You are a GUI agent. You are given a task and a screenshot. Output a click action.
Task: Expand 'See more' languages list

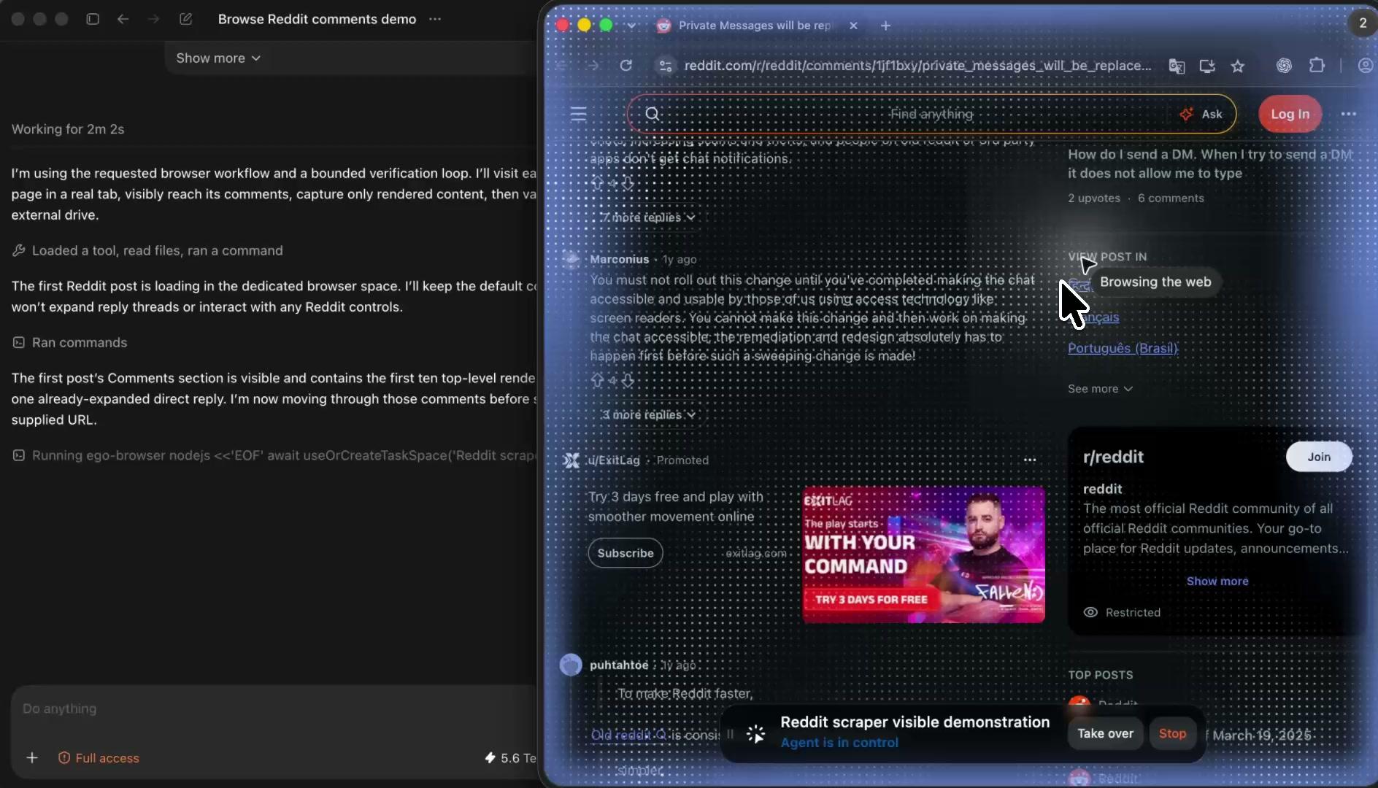tap(1100, 389)
